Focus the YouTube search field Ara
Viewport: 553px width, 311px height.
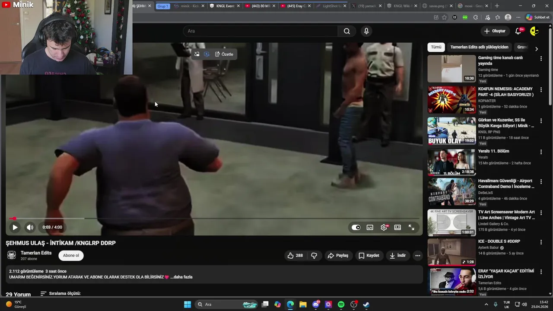click(261, 31)
